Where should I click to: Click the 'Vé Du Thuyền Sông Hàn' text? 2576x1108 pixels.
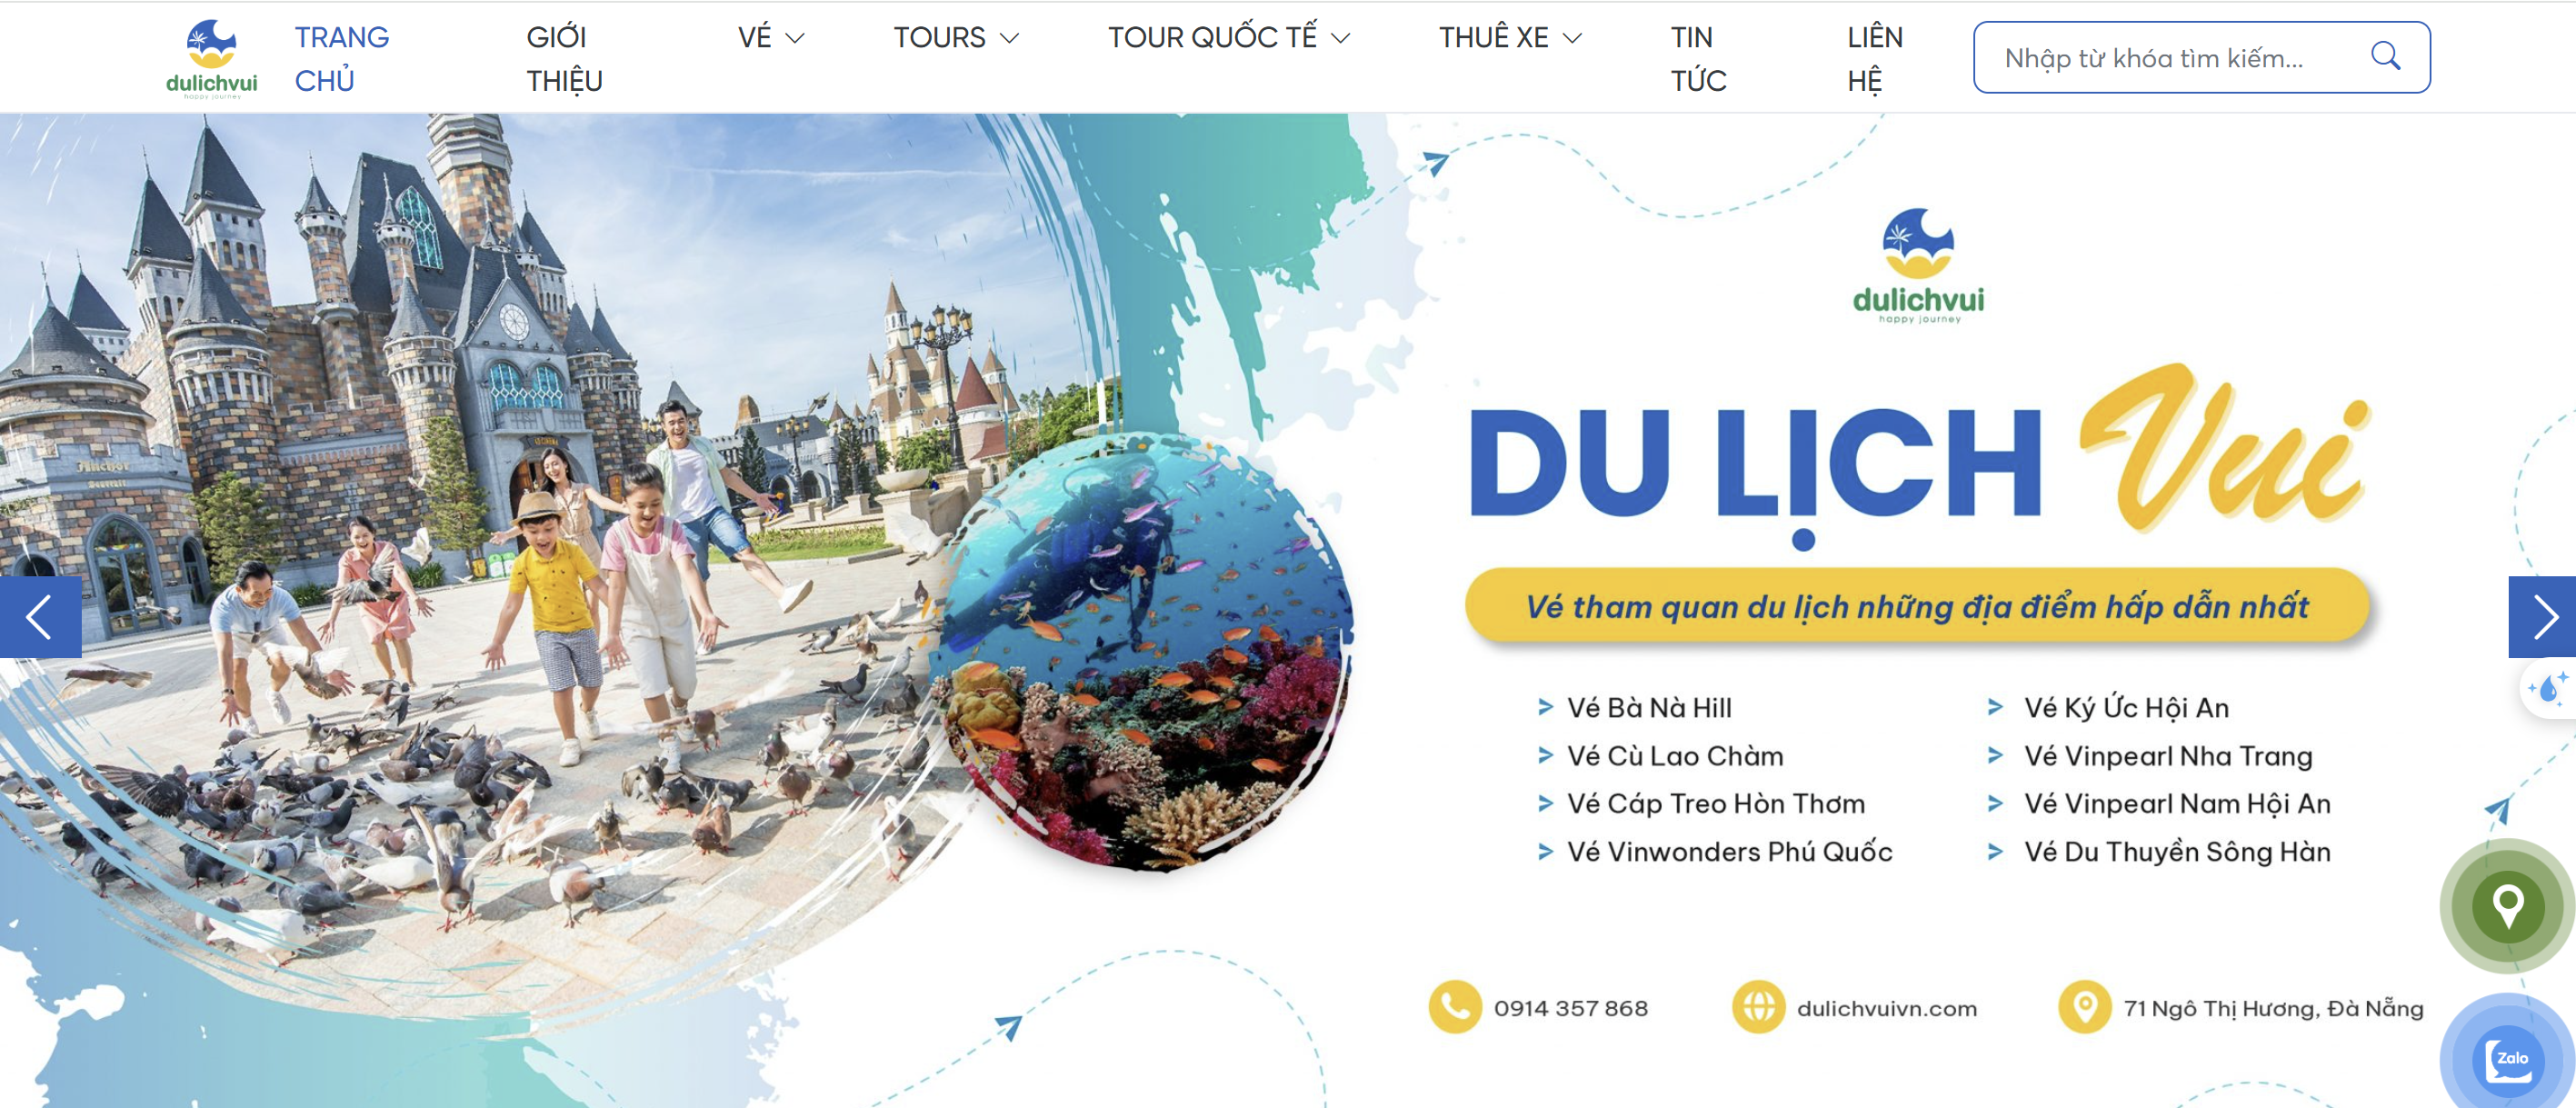click(2178, 852)
